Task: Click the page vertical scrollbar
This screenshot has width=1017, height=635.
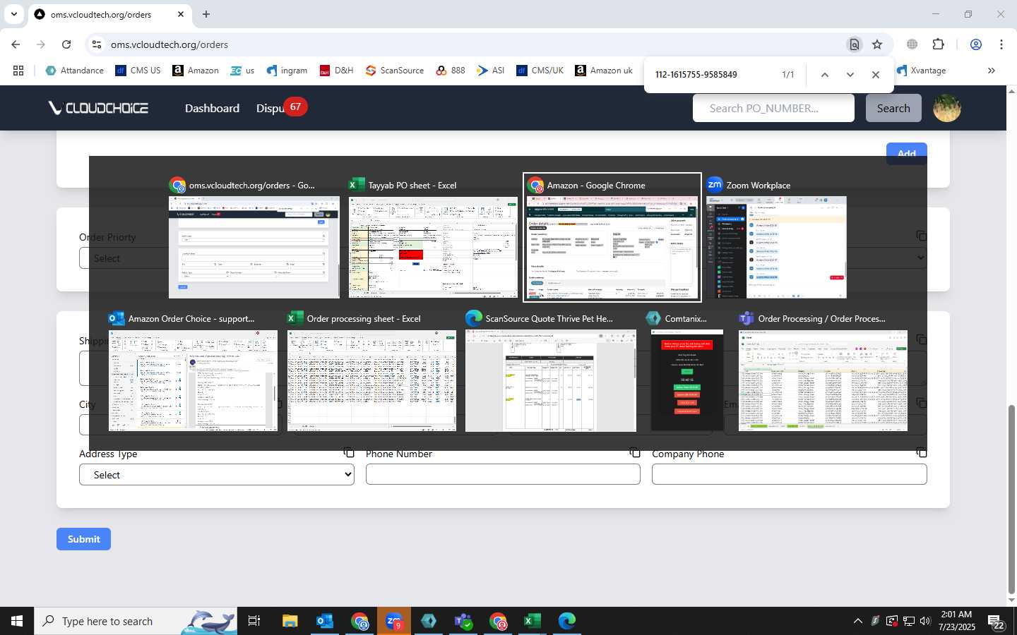Action: [1011, 500]
